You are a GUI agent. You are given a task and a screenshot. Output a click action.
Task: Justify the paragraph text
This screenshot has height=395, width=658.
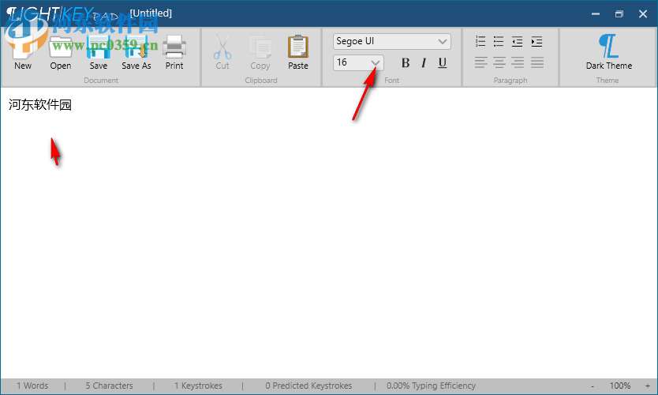pyautogui.click(x=536, y=62)
